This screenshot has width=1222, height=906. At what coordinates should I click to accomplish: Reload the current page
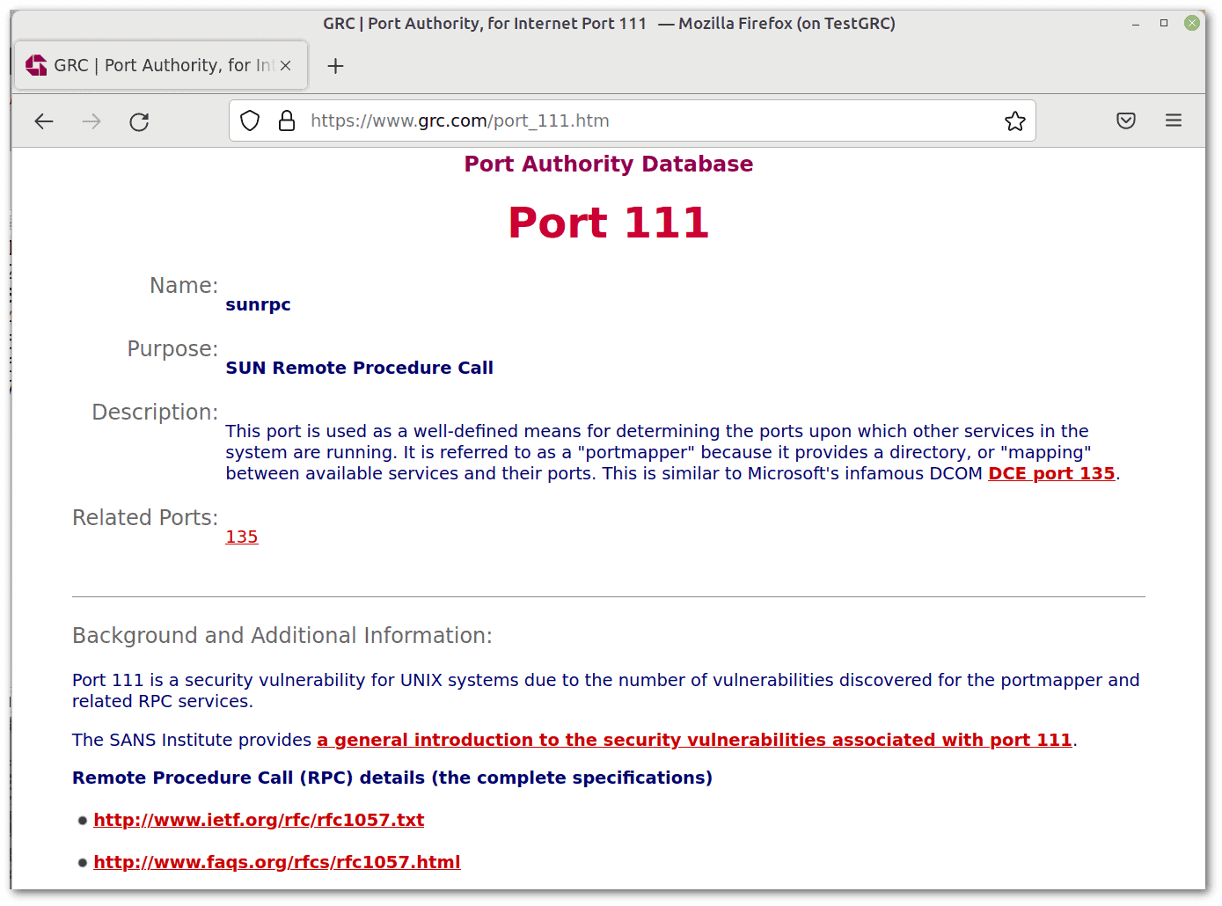(x=139, y=121)
